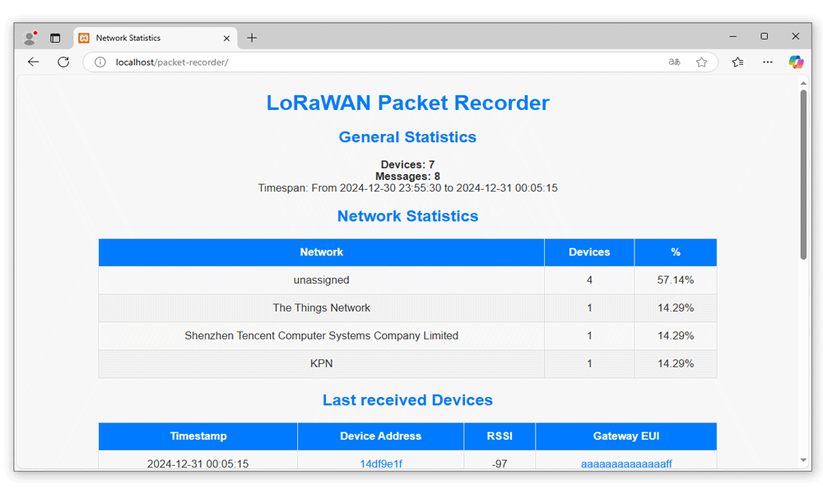Open the favorites list icon
This screenshot has width=823, height=493.
point(737,62)
